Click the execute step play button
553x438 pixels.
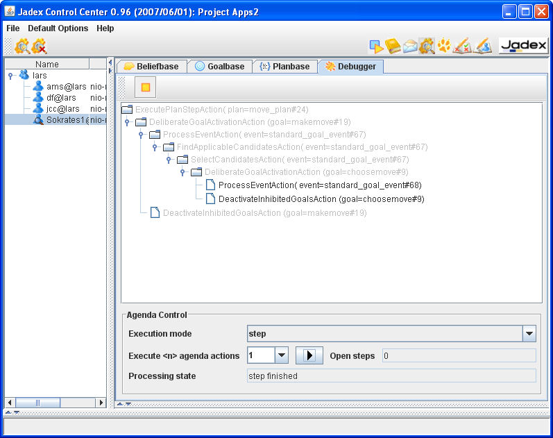(x=309, y=355)
